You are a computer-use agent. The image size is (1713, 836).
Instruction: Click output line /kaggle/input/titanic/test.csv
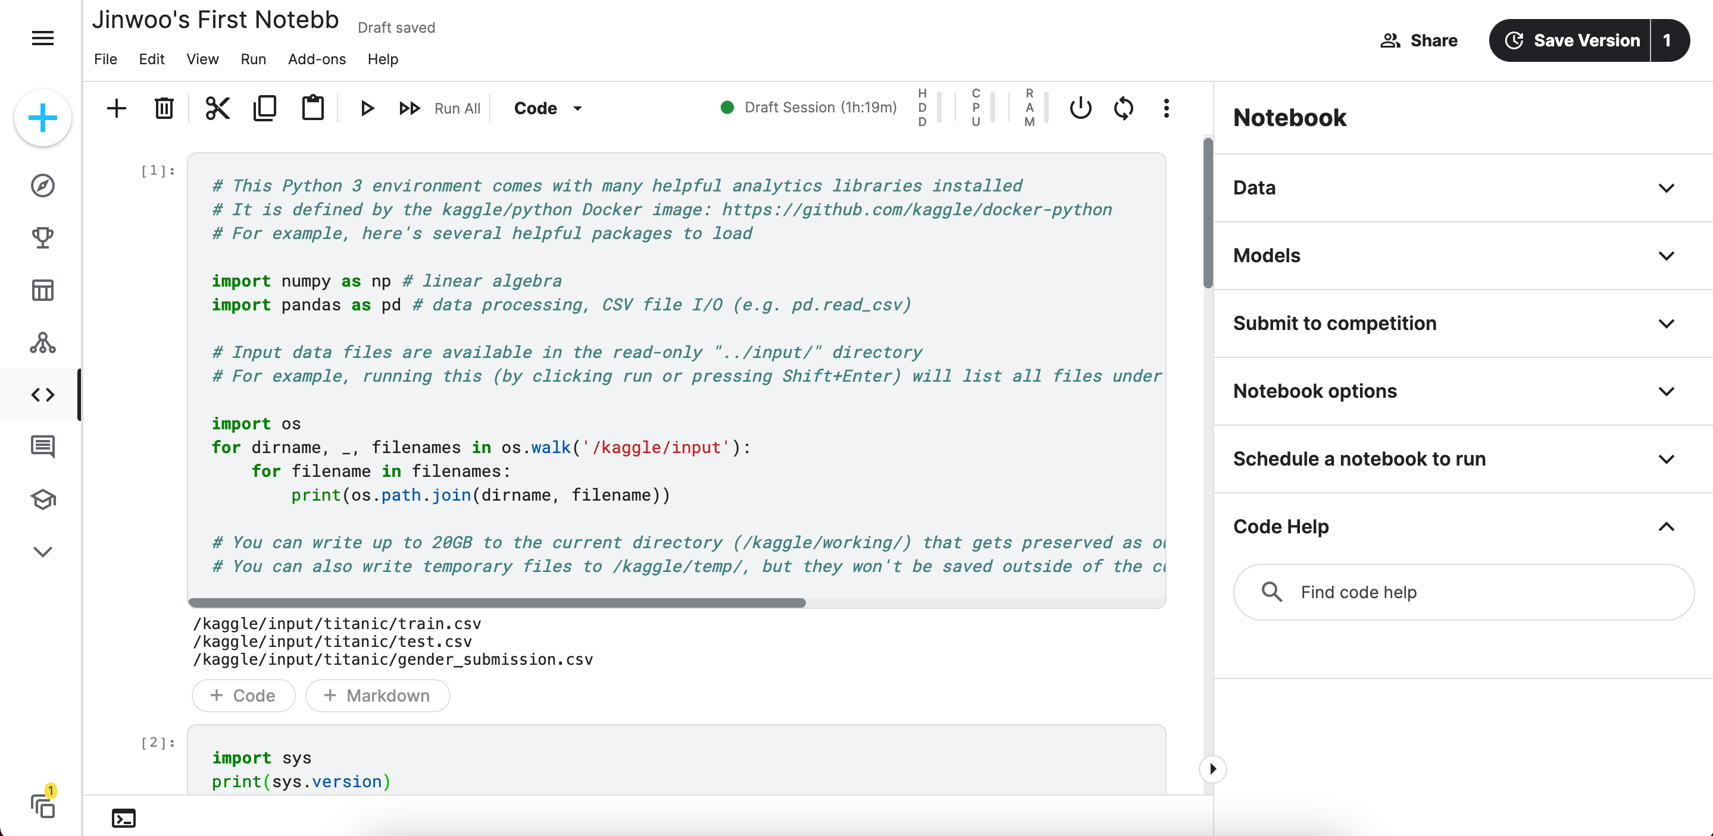tap(333, 642)
